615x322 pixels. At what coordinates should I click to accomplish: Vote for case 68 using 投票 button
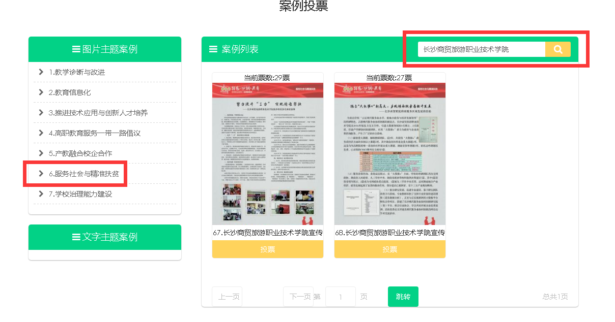pyautogui.click(x=390, y=249)
